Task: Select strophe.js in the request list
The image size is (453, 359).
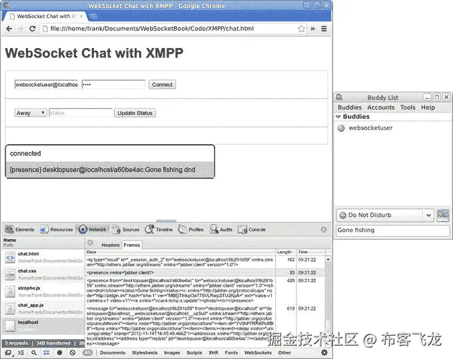Action: coord(43,292)
